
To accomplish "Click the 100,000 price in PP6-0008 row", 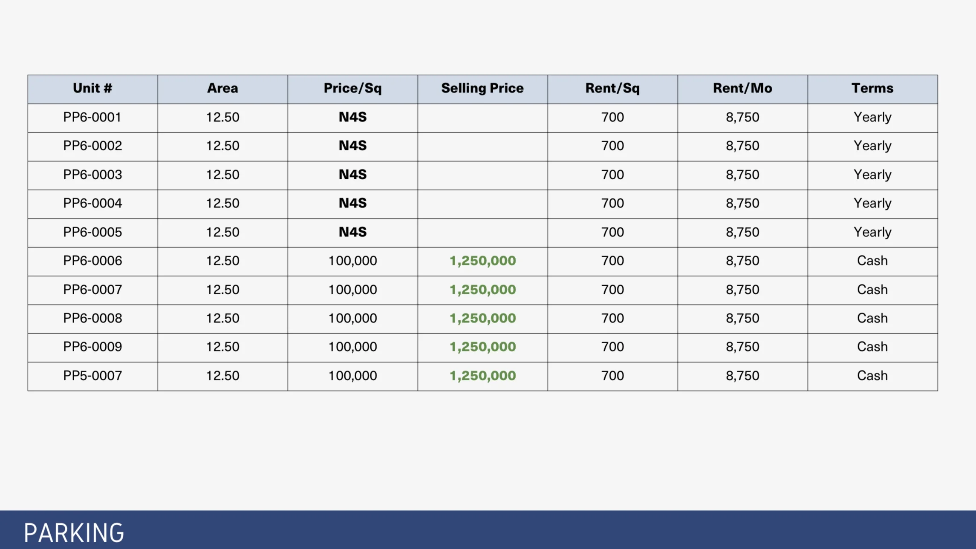I will pos(352,318).
